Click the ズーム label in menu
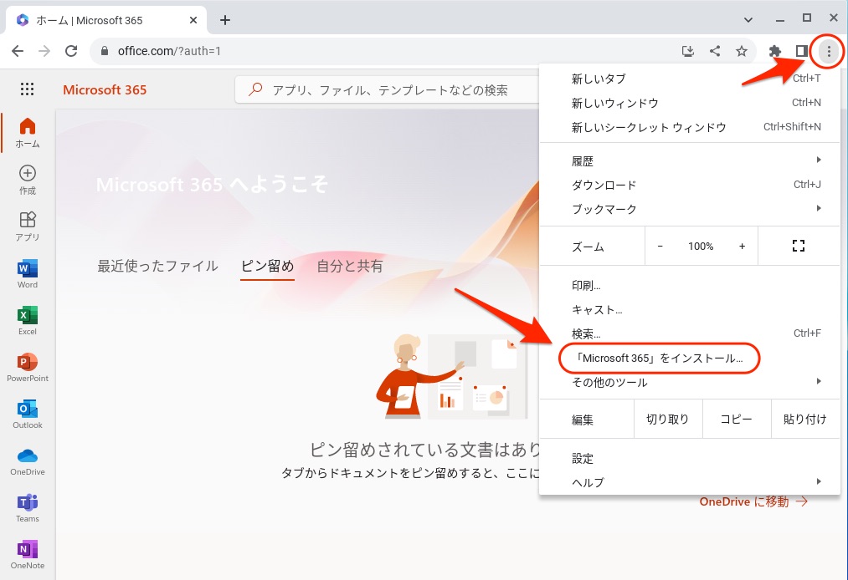Image resolution: width=848 pixels, height=580 pixels. pyautogui.click(x=588, y=247)
